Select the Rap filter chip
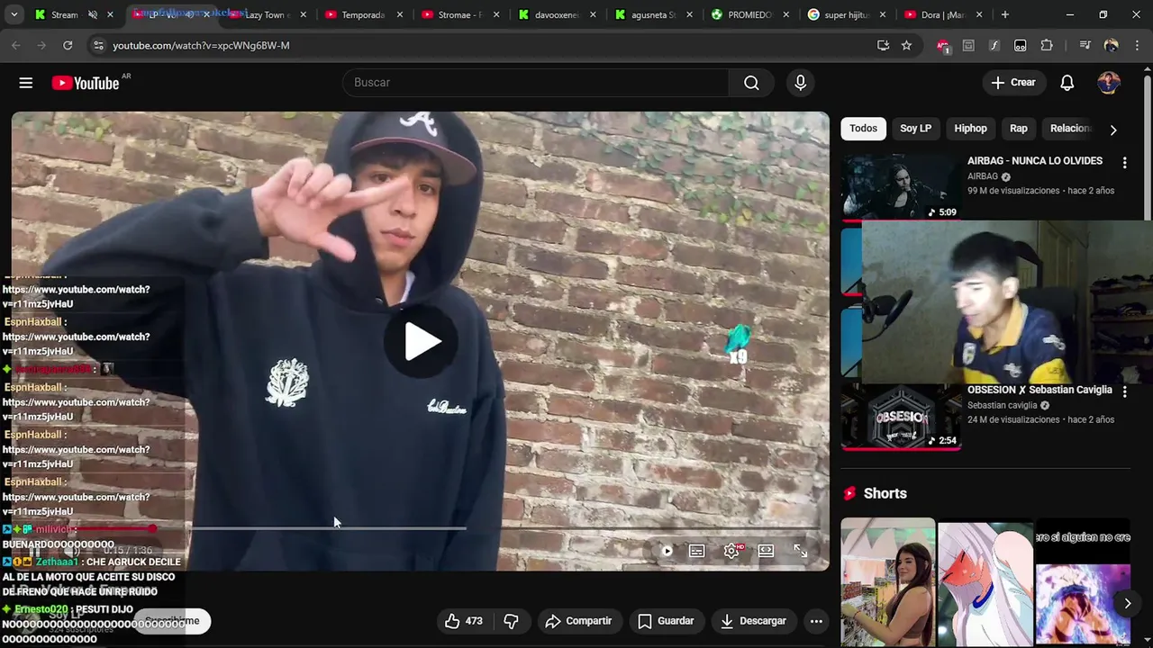The image size is (1153, 648). 1018,129
